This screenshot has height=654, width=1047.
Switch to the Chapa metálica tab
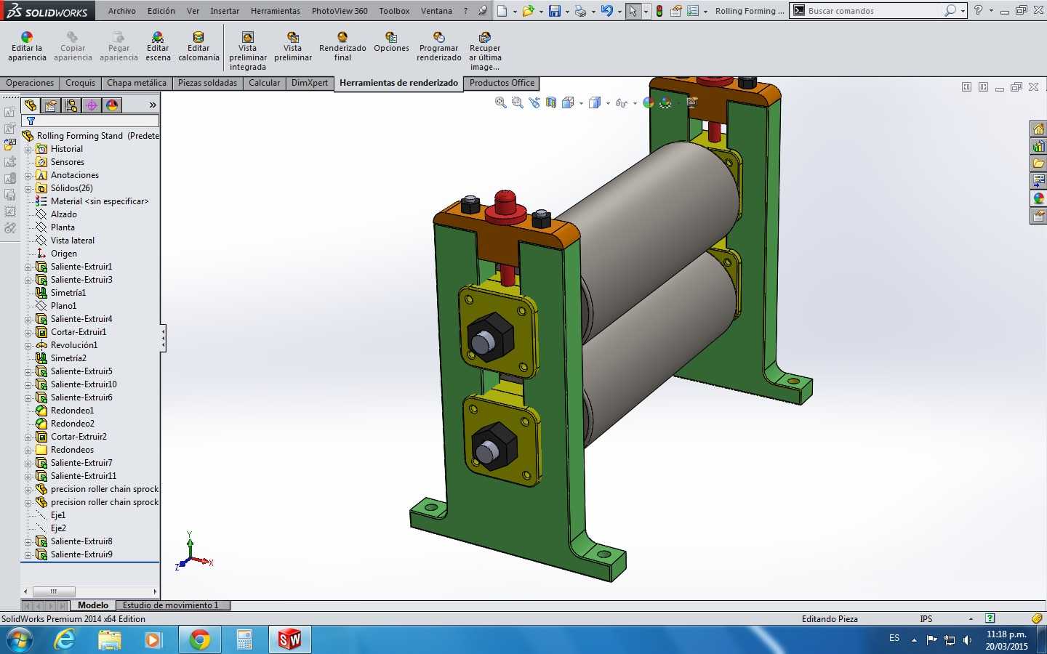click(x=137, y=83)
